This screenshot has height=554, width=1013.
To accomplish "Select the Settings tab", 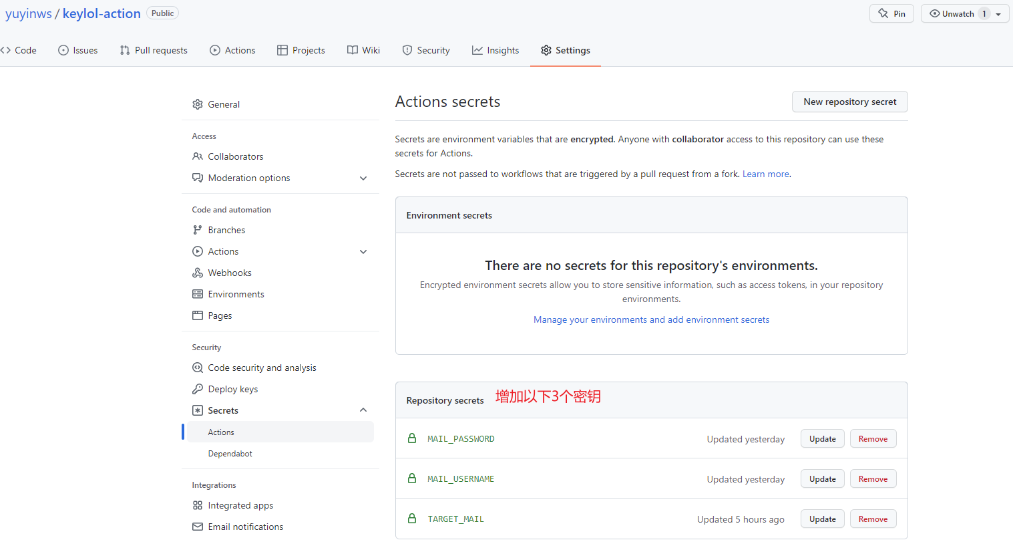I will pyautogui.click(x=566, y=50).
